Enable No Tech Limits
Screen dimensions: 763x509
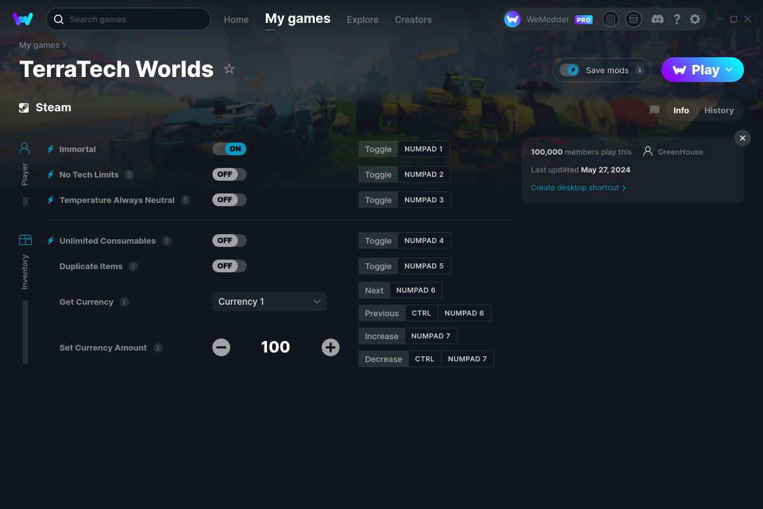pos(229,174)
